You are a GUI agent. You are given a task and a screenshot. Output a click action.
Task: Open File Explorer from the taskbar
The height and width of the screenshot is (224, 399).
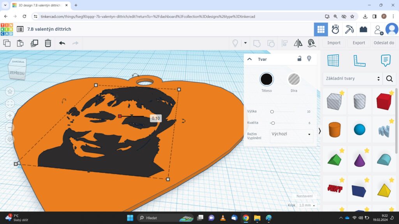click(257, 218)
